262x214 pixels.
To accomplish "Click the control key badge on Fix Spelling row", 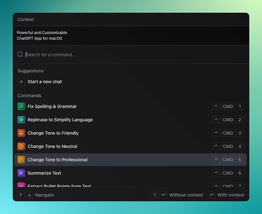I will point(216,106).
